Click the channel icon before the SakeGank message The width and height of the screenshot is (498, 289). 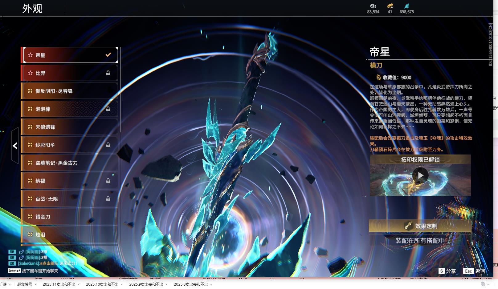(12, 263)
